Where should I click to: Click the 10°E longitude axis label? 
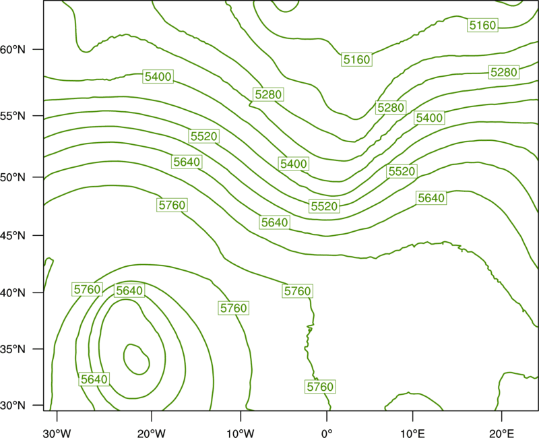pyautogui.click(x=412, y=433)
